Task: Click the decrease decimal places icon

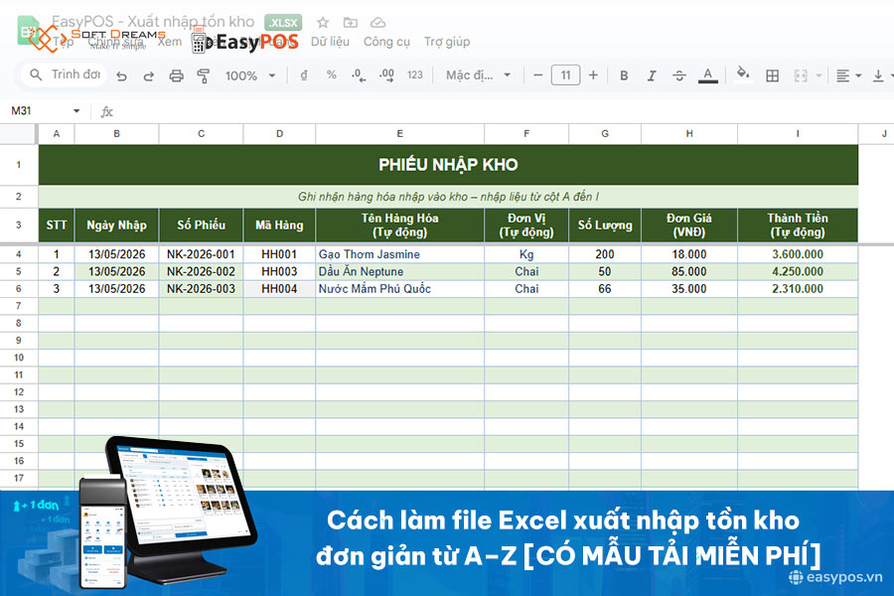Action: (359, 75)
